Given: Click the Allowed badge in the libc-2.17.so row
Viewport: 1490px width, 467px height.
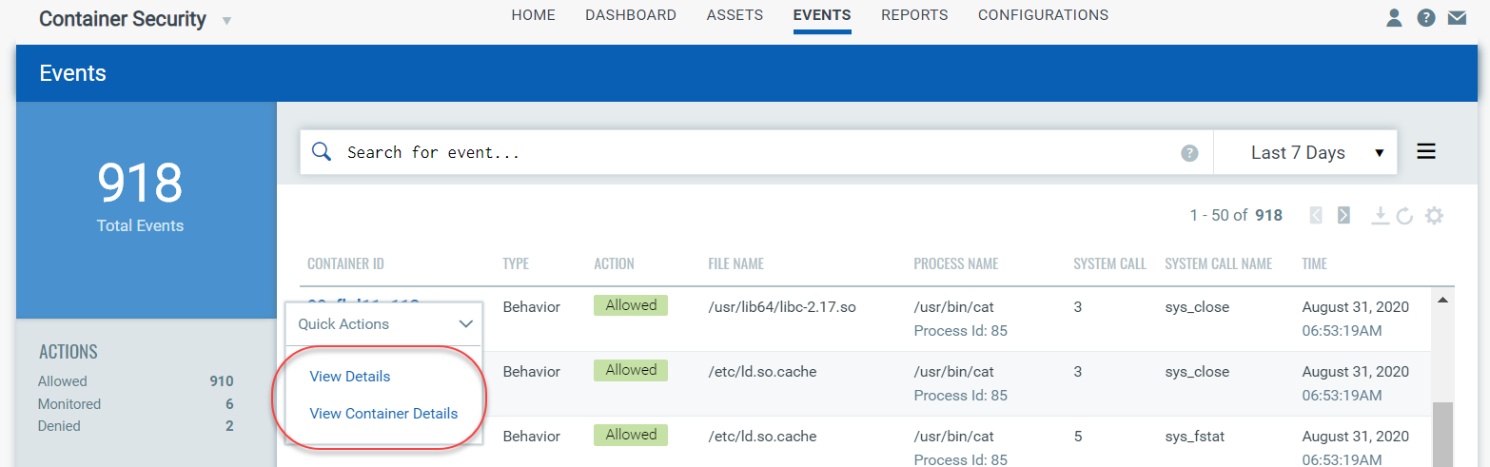Looking at the screenshot, I should point(631,305).
